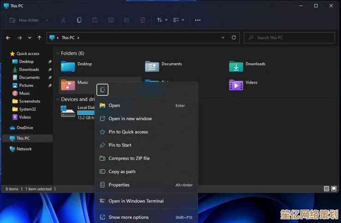Open See more three-dots menu in toolbar
The height and width of the screenshot is (223, 341).
pos(197,20)
